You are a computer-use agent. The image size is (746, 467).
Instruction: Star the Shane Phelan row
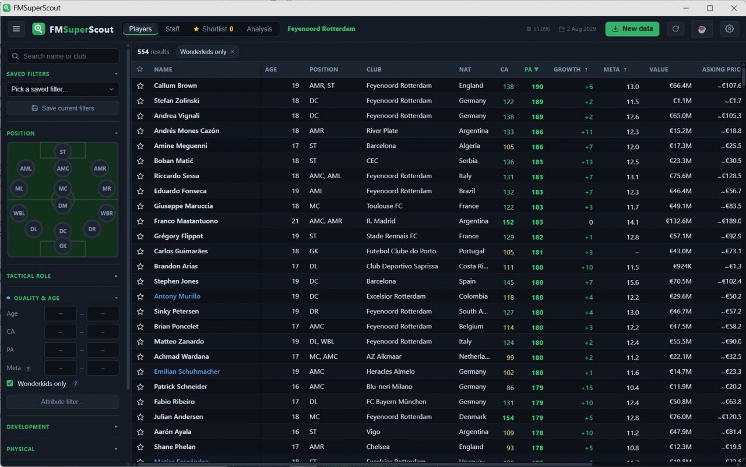tap(140, 447)
